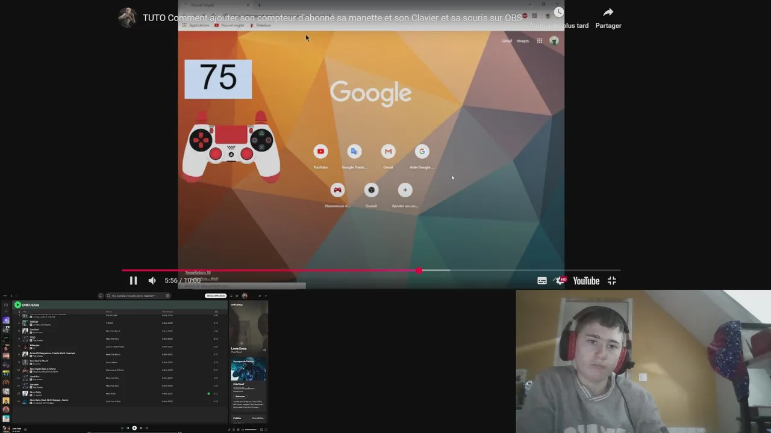Adjust the Spotify volume slider
This screenshot has width=771, height=433.
tap(251, 429)
